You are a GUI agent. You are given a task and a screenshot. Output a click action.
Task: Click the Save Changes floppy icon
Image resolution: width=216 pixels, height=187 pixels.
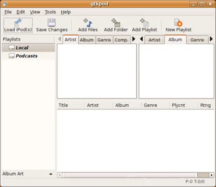click(52, 23)
